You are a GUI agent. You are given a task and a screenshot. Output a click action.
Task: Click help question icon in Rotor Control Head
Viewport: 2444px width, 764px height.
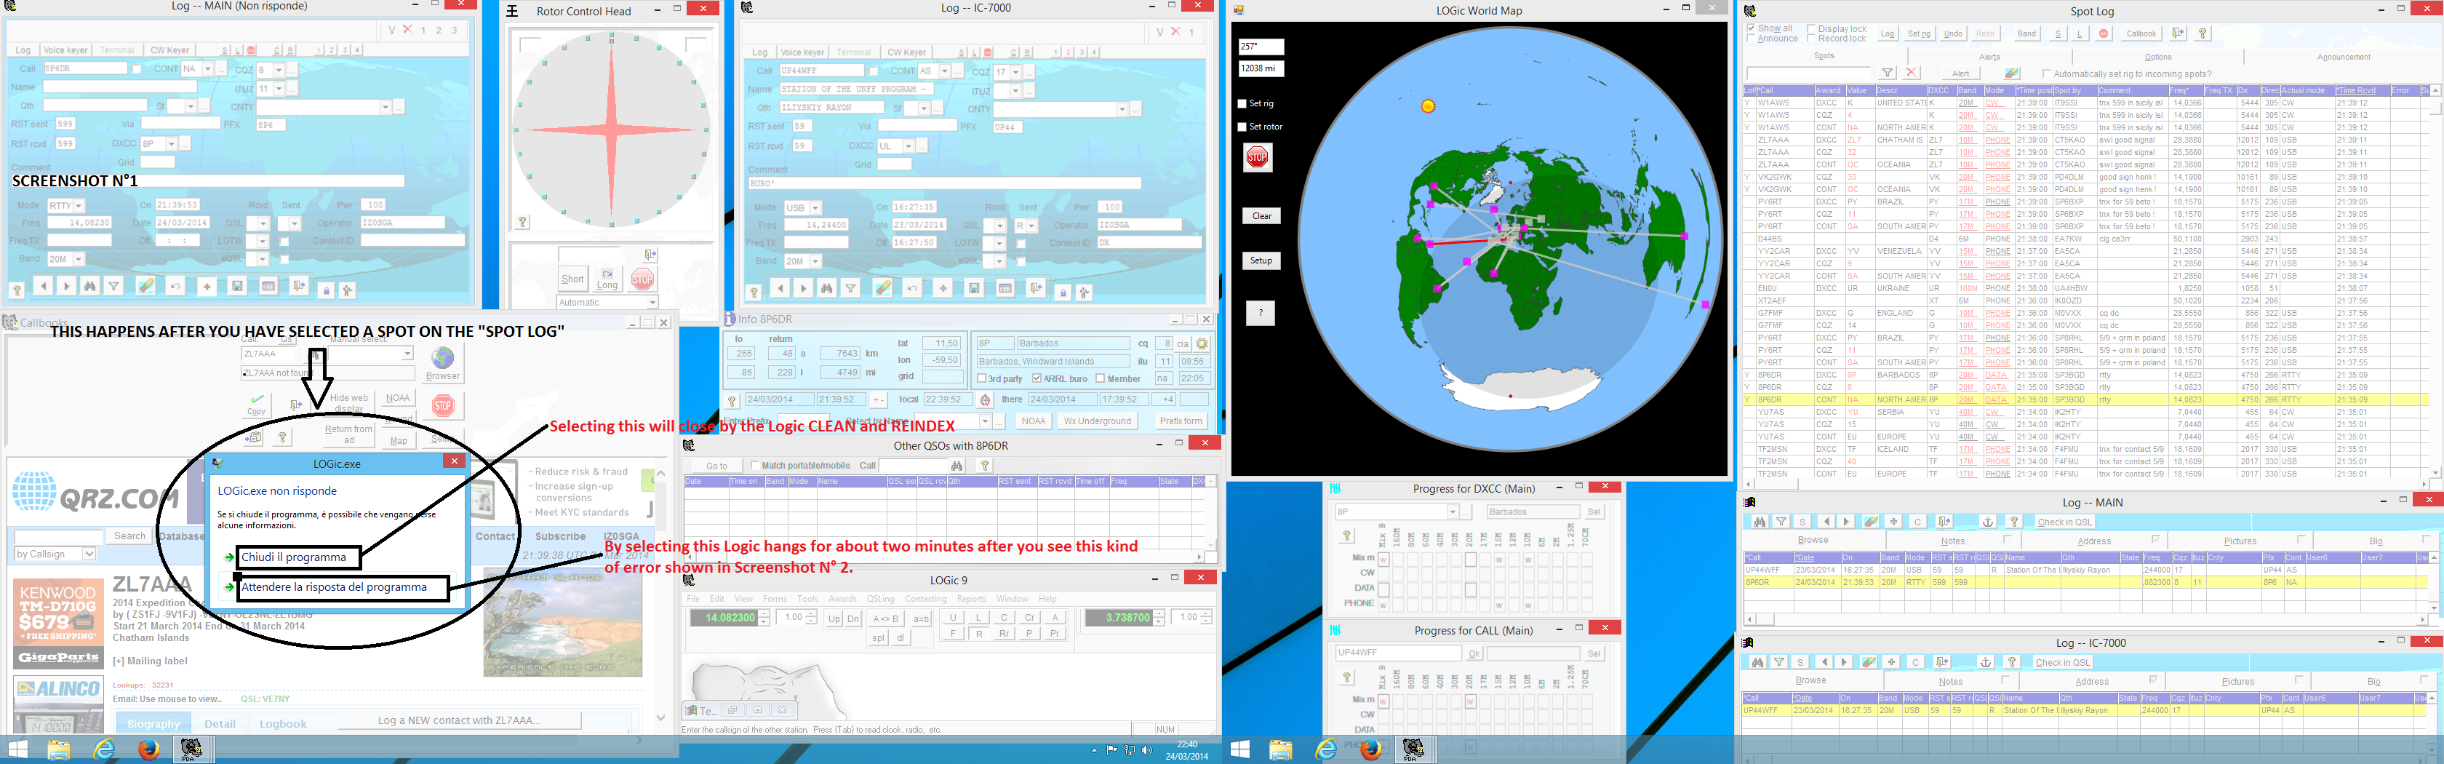coord(522,222)
